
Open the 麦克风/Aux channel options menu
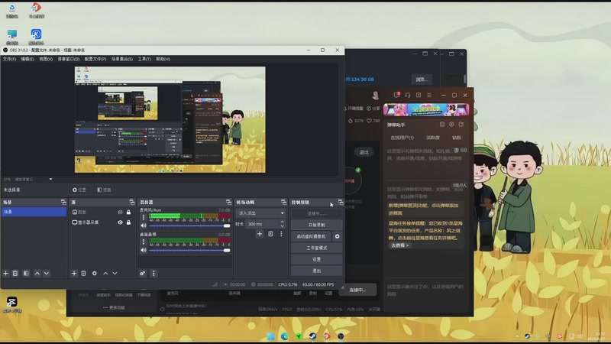(144, 217)
